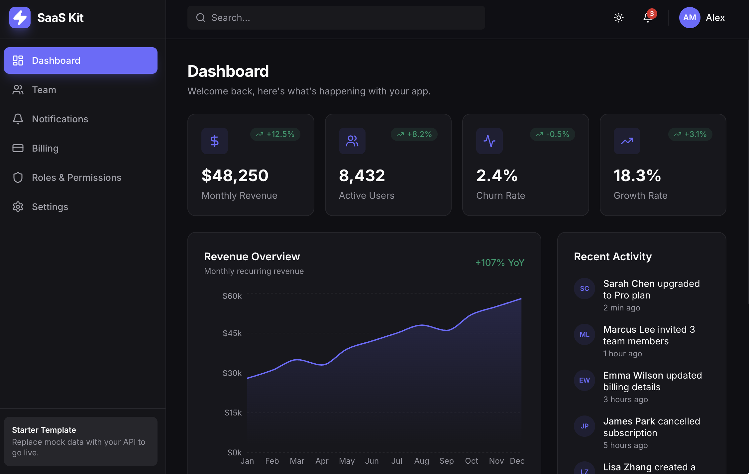Click the ML avatar for Marcus Lee
The image size is (749, 474).
(585, 334)
